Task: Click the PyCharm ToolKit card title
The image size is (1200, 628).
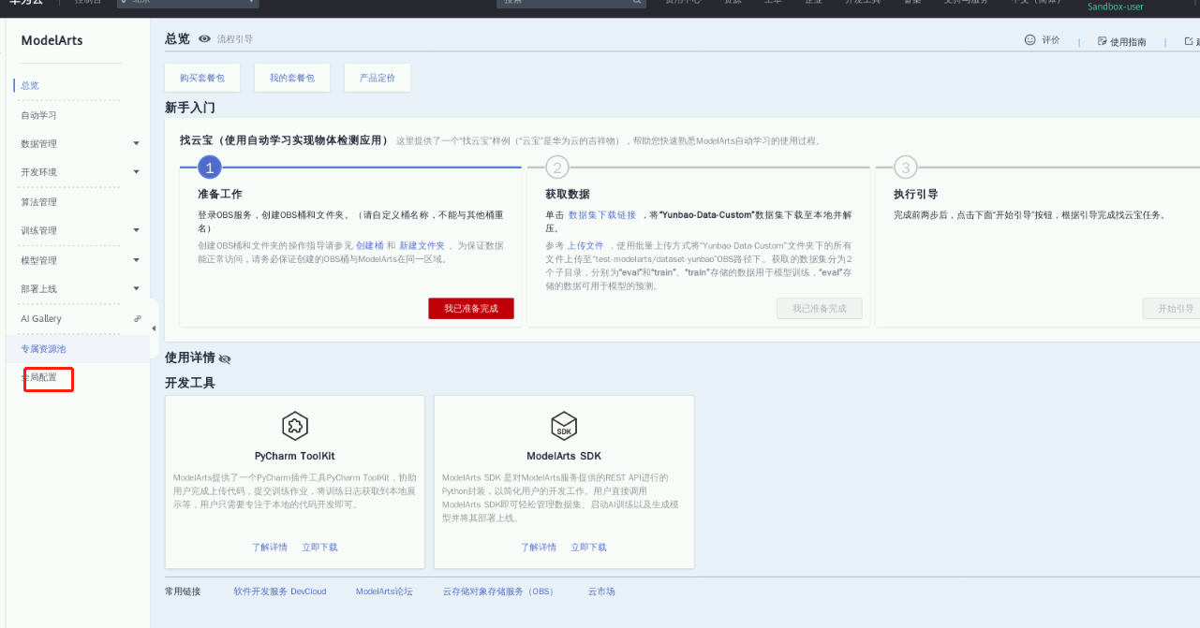Action: (x=295, y=457)
